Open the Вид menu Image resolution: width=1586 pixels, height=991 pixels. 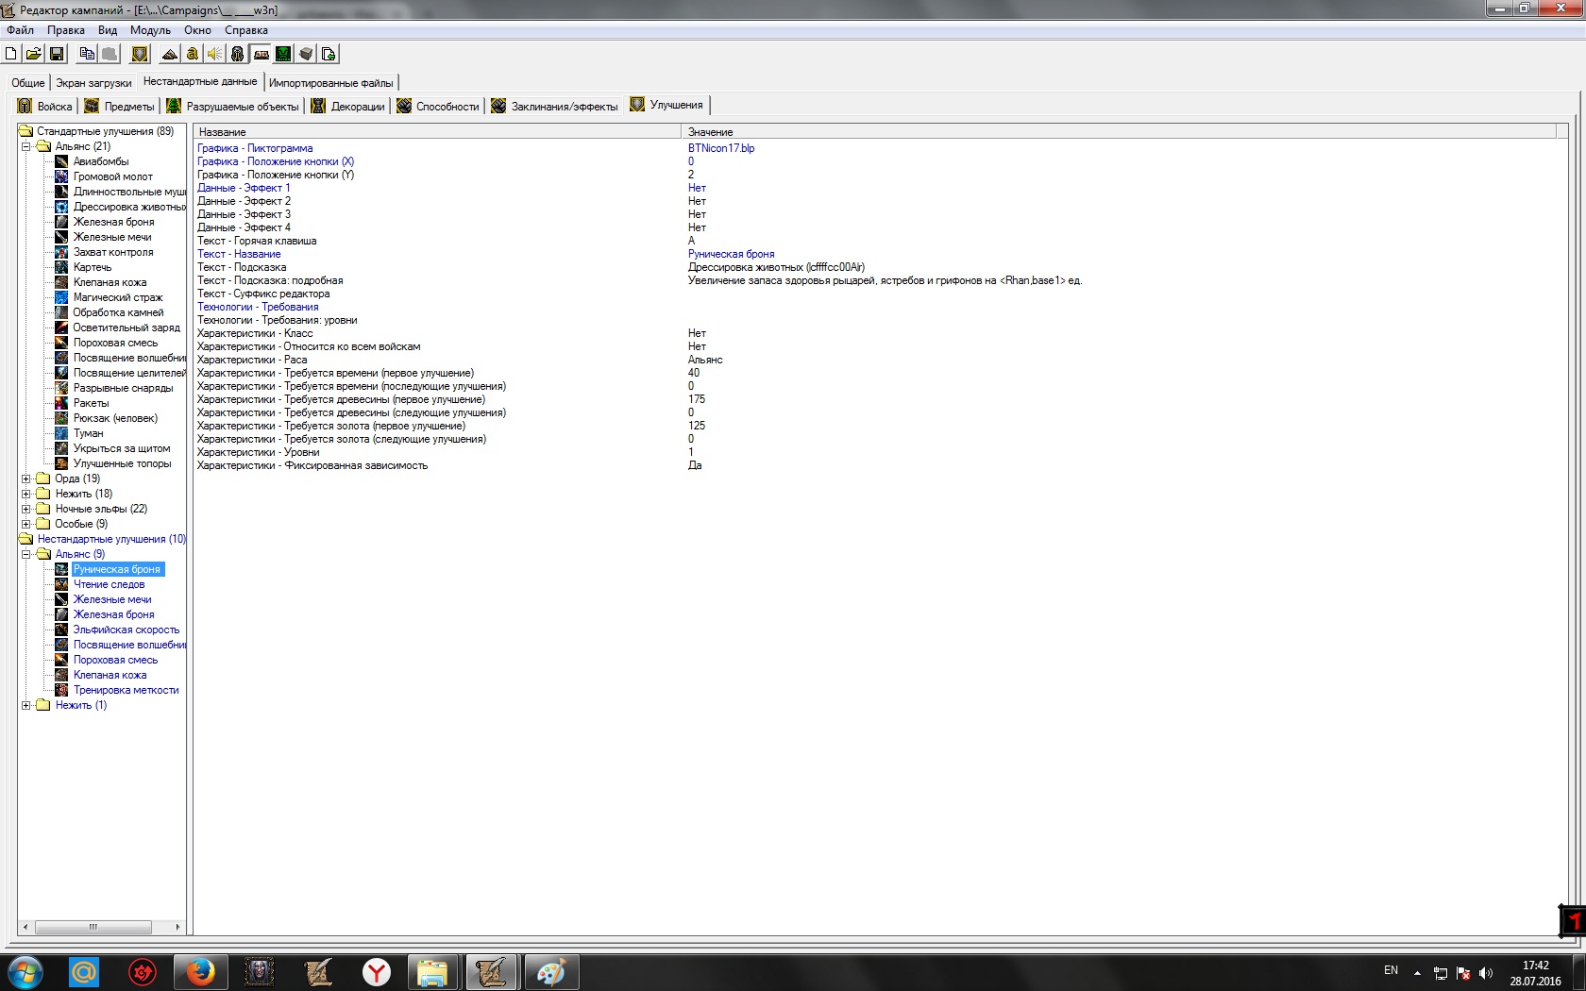tap(108, 30)
